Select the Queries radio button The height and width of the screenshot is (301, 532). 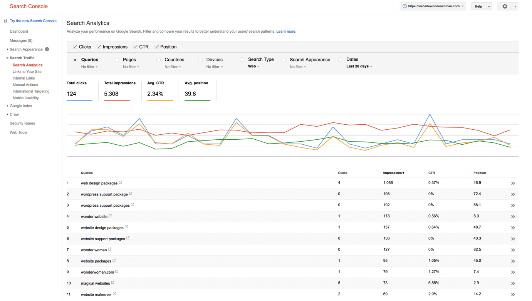(75, 60)
